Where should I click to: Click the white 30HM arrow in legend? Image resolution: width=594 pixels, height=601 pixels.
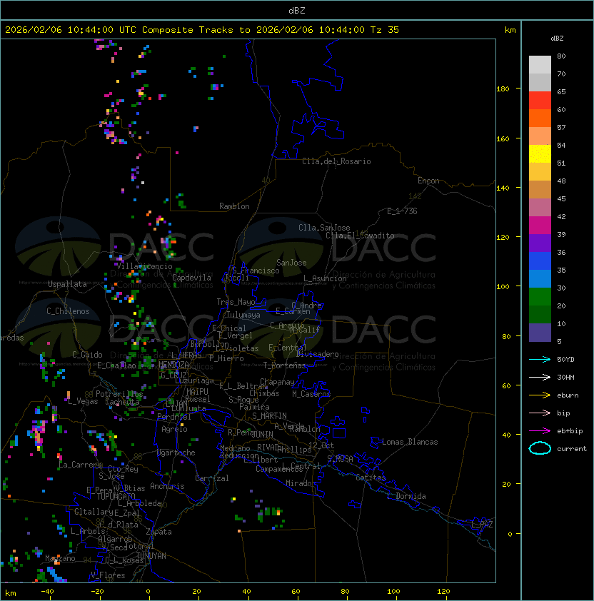[540, 377]
